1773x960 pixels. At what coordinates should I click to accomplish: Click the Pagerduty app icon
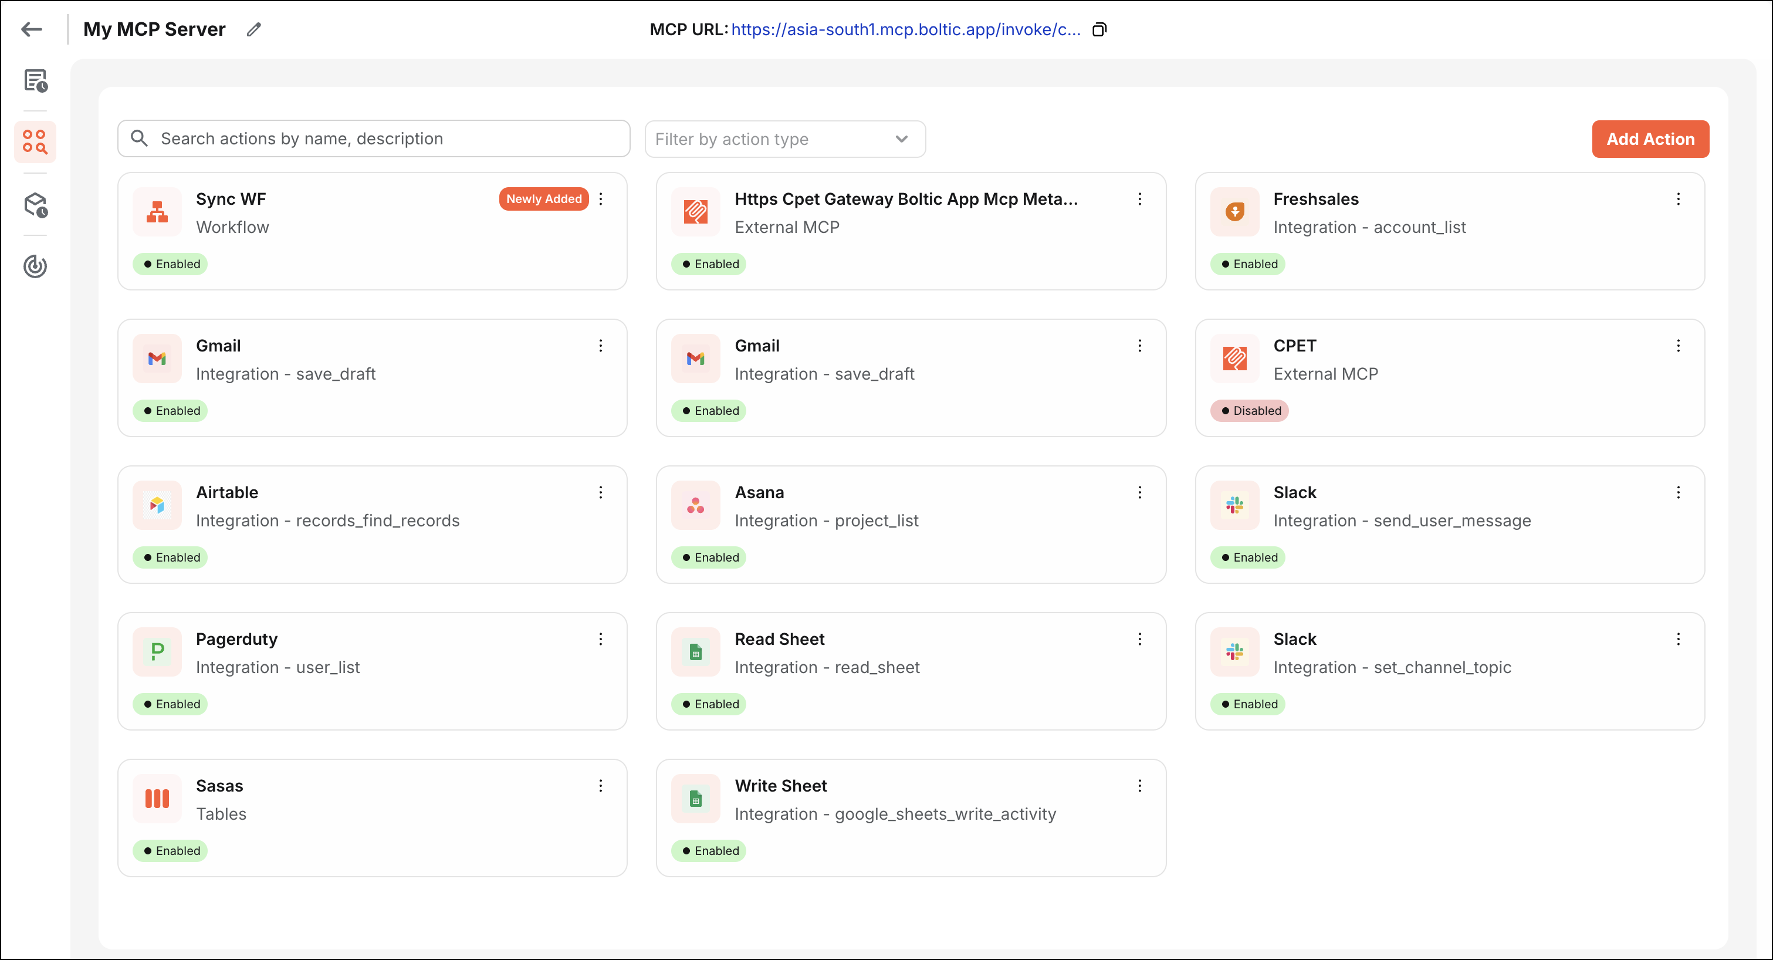tap(157, 652)
